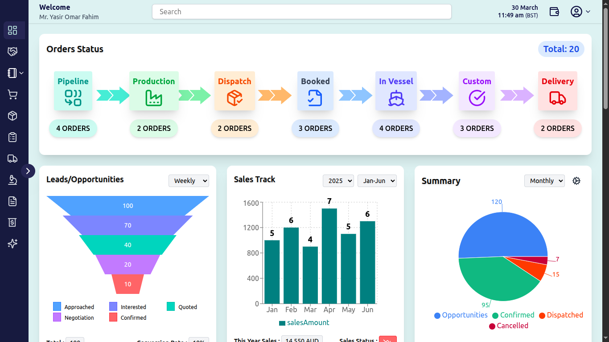Open the clipboard icon in sidebar
The height and width of the screenshot is (342, 609).
click(x=12, y=137)
